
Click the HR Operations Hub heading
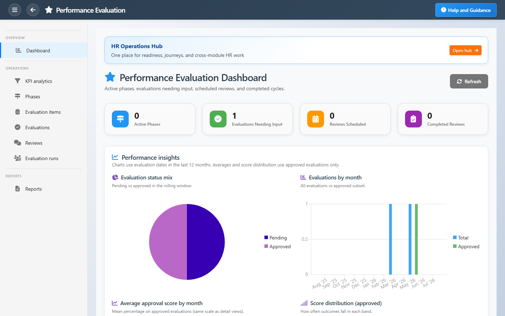pyautogui.click(x=137, y=46)
